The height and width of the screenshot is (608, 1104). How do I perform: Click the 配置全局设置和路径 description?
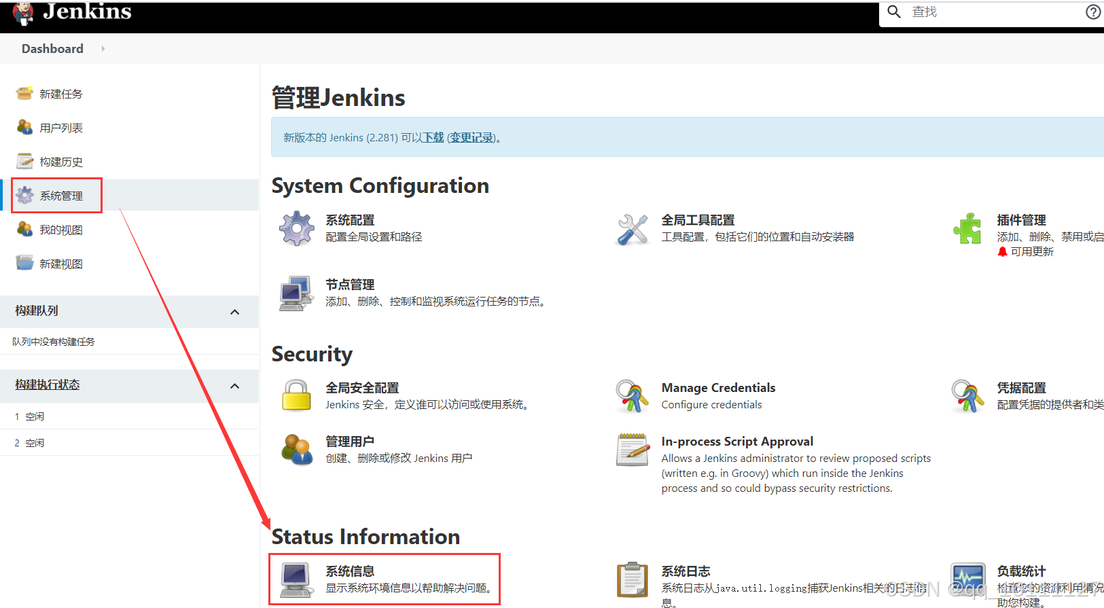pyautogui.click(x=374, y=236)
